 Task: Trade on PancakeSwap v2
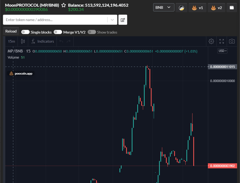(x=216, y=8)
